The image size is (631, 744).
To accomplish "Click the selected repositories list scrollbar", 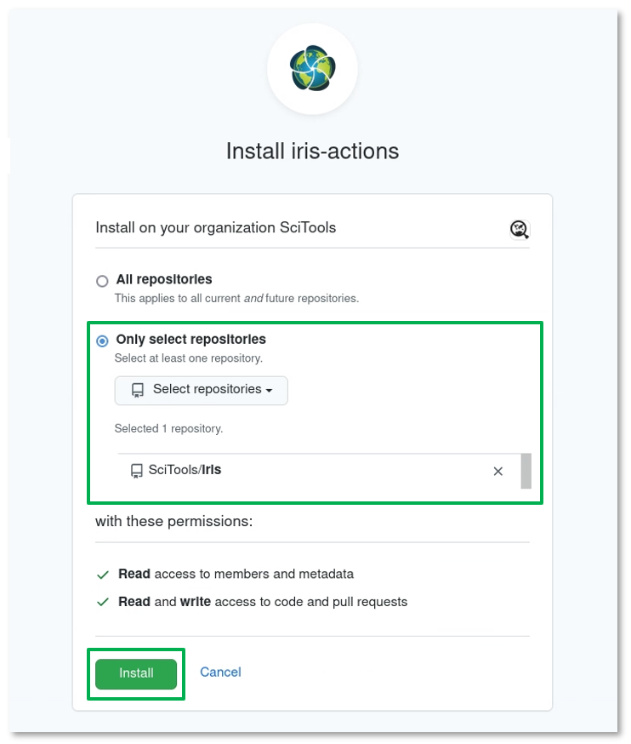I will click(x=526, y=471).
